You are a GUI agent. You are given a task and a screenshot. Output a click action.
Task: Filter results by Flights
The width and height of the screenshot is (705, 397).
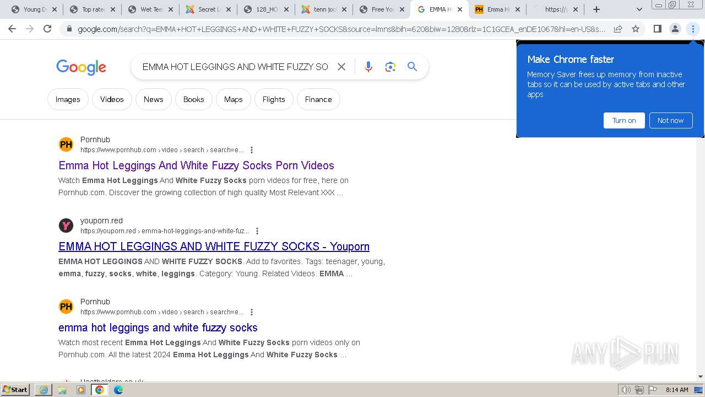(274, 99)
